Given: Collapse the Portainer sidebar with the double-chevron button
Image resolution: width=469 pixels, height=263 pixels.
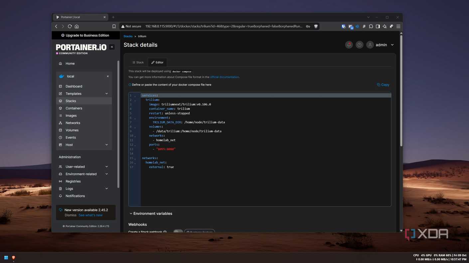Looking at the screenshot, I should pos(112,47).
